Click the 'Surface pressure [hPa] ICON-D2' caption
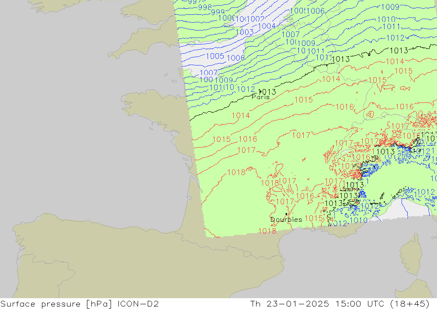This screenshot has width=437, height=320. point(80,304)
